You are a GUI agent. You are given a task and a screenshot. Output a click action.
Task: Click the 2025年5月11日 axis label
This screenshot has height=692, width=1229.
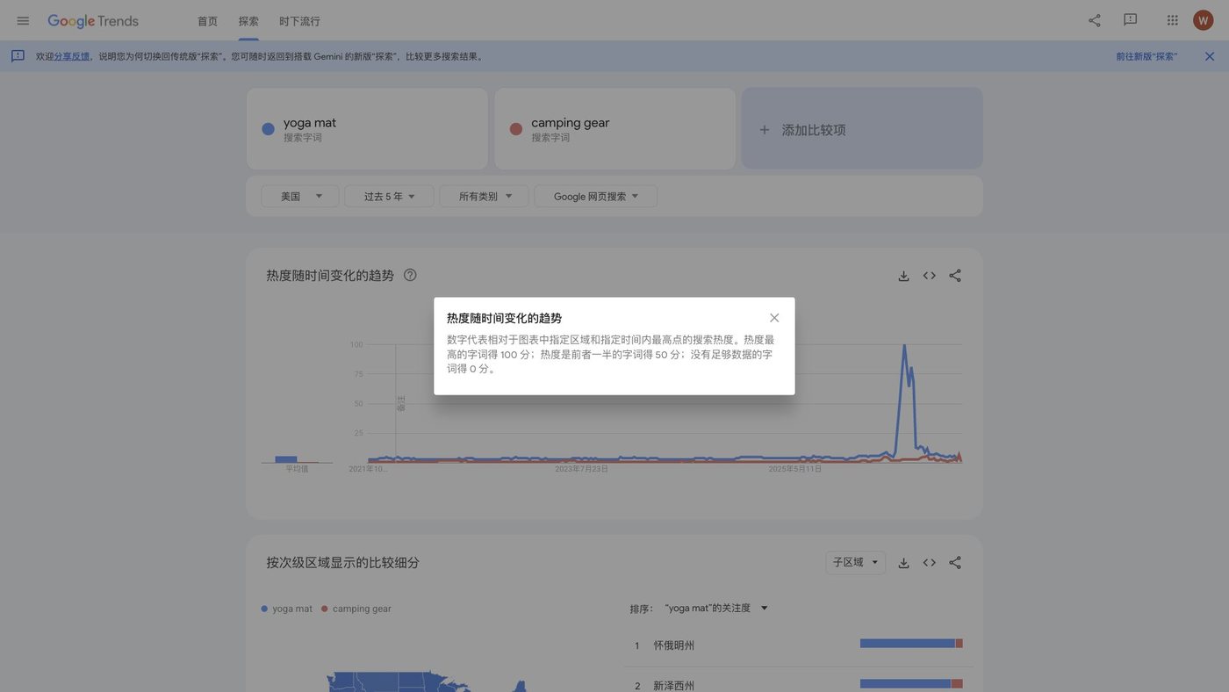coord(795,469)
